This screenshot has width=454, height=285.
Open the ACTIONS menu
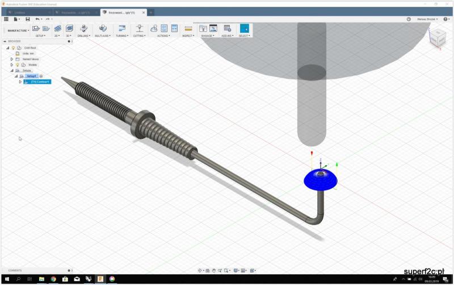click(163, 36)
